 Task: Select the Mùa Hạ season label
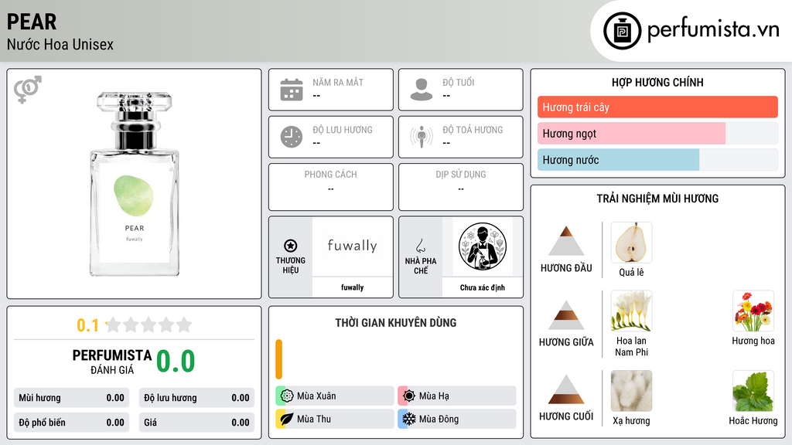point(434,396)
